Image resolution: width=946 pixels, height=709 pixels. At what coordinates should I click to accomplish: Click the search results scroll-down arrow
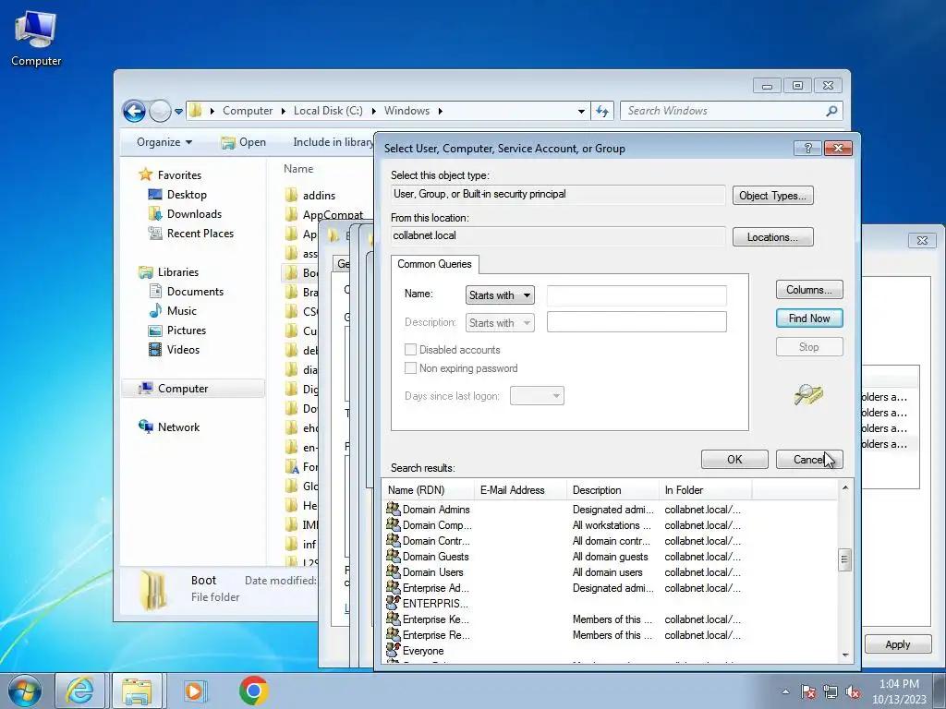[x=844, y=655]
